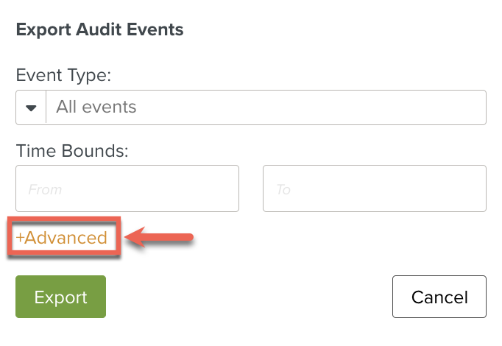Set the end time in To box
Image resolution: width=502 pixels, height=346 pixels.
tap(374, 188)
